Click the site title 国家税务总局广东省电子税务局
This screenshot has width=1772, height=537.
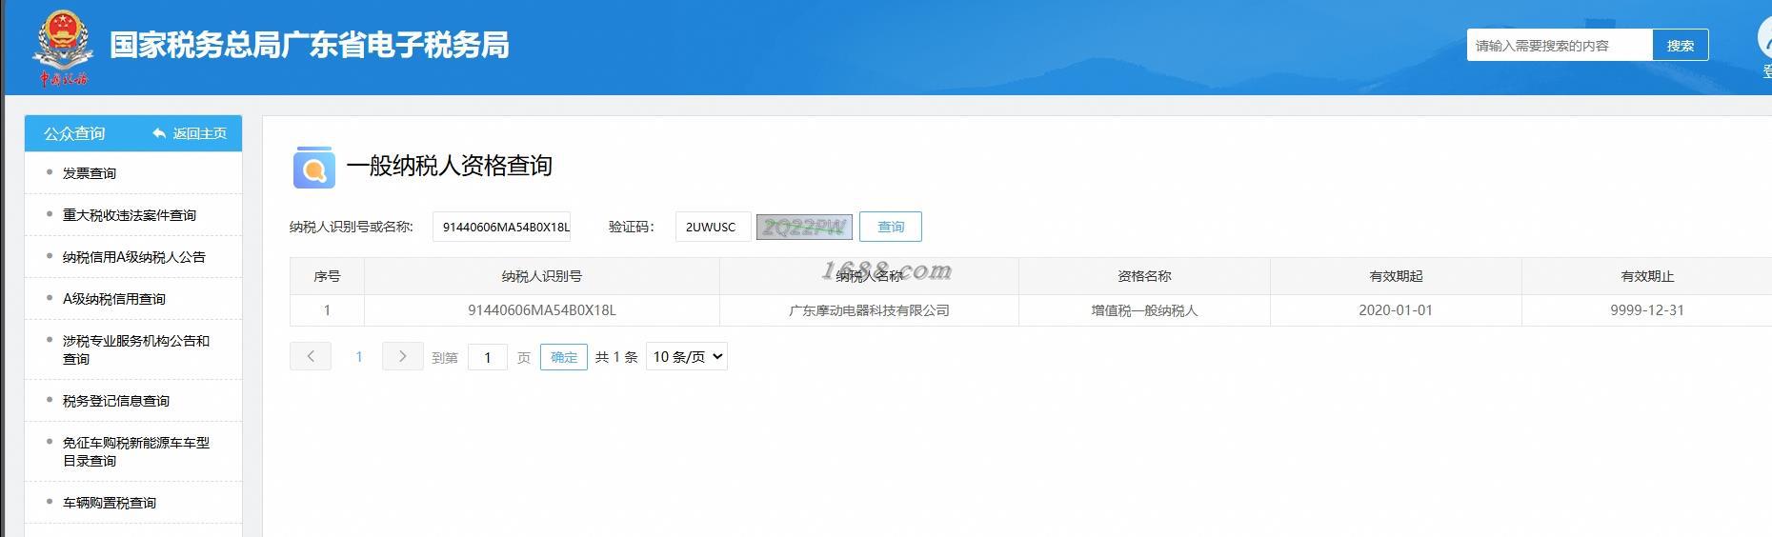point(310,45)
